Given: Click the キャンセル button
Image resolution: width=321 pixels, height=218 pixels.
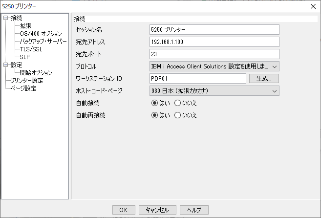Looking at the screenshot, I should [157, 210].
